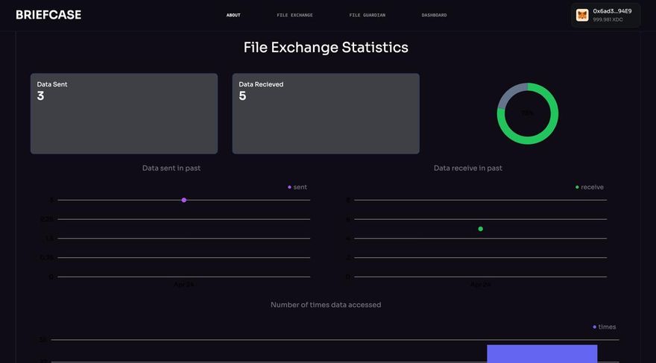This screenshot has height=363, width=656.
Task: Click the green receive data point
Action: pos(480,229)
